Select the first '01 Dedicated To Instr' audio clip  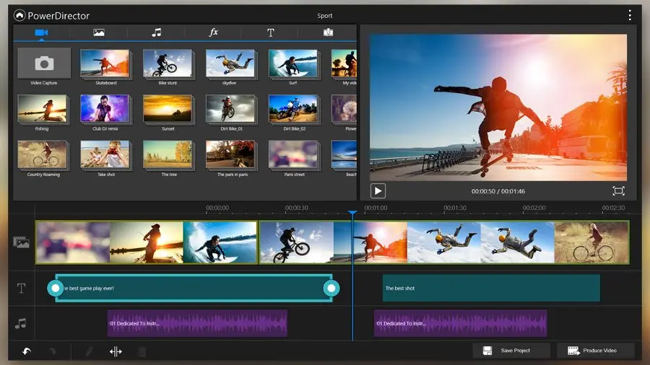197,323
